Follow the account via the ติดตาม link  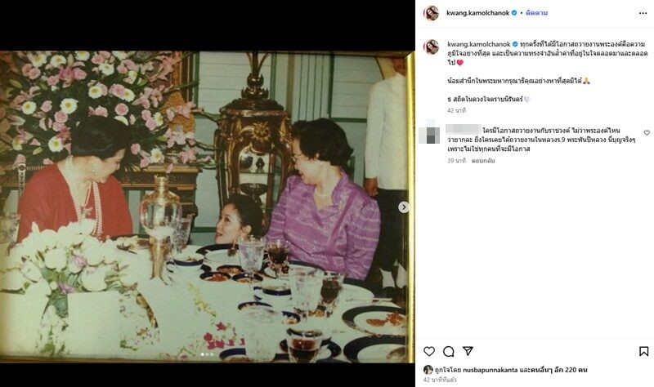point(536,13)
